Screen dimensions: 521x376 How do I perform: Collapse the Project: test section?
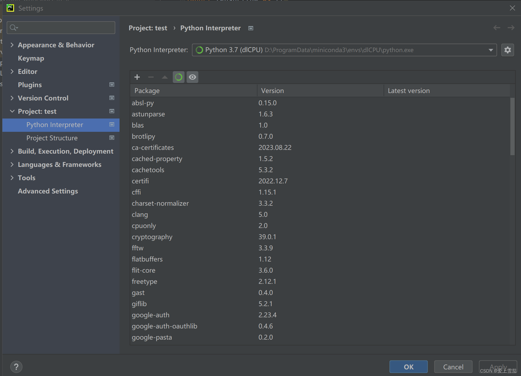(x=12, y=111)
